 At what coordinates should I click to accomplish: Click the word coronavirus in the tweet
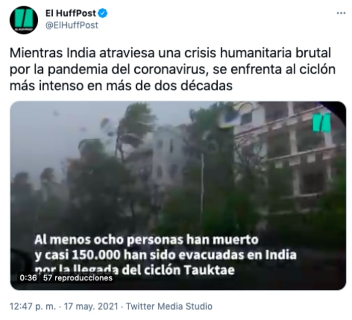pyautogui.click(x=170, y=69)
